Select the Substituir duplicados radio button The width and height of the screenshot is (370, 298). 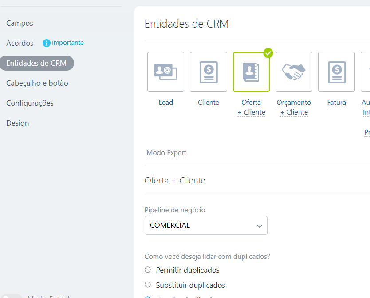(148, 285)
